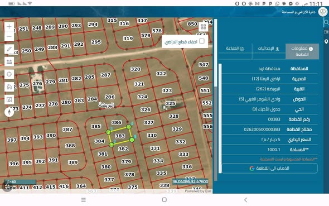The height and width of the screenshot is (206, 329).
Task: Click the directorate value with (12)
Action: point(266,79)
